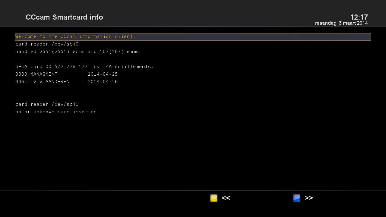Click the date maandag 3 maart 2014
386x217 pixels.
(341, 23)
